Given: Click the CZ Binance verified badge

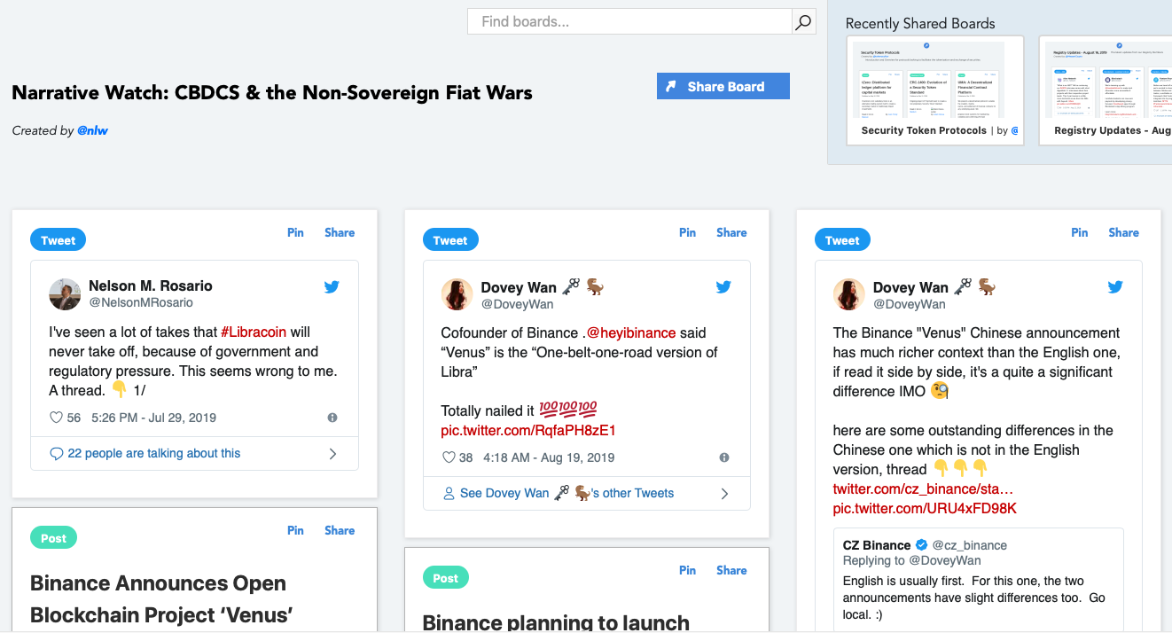Looking at the screenshot, I should 921,545.
